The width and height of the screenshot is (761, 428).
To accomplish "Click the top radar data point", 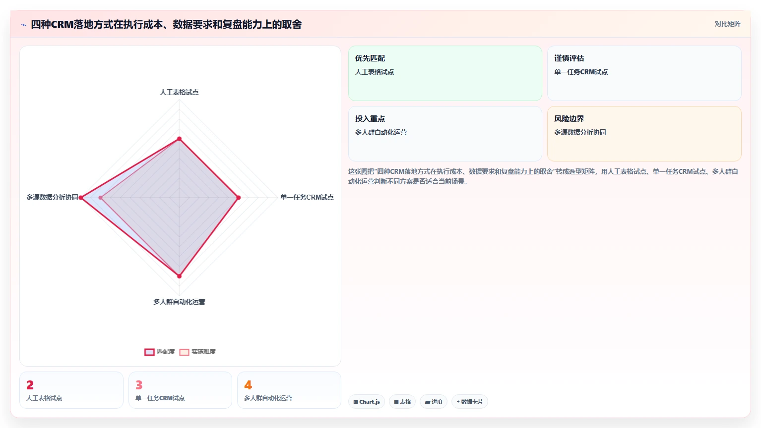I will click(179, 139).
